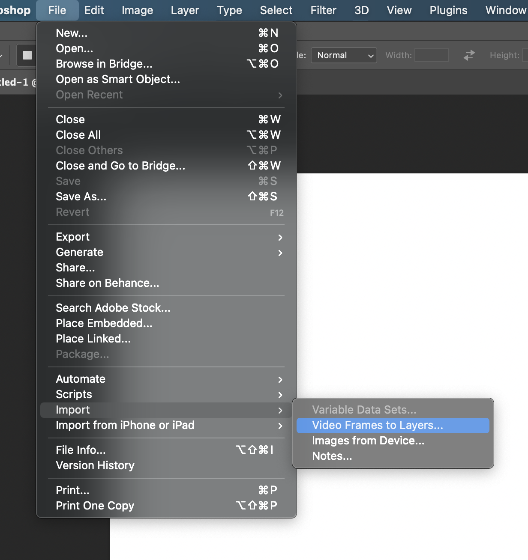The width and height of the screenshot is (528, 560).
Task: Choose File Info...
Action: pyautogui.click(x=166, y=450)
